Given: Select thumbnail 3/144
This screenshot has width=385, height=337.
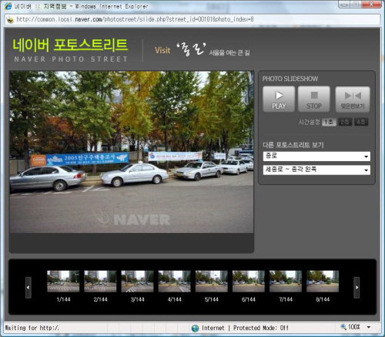Looking at the screenshot, I should coord(137,281).
